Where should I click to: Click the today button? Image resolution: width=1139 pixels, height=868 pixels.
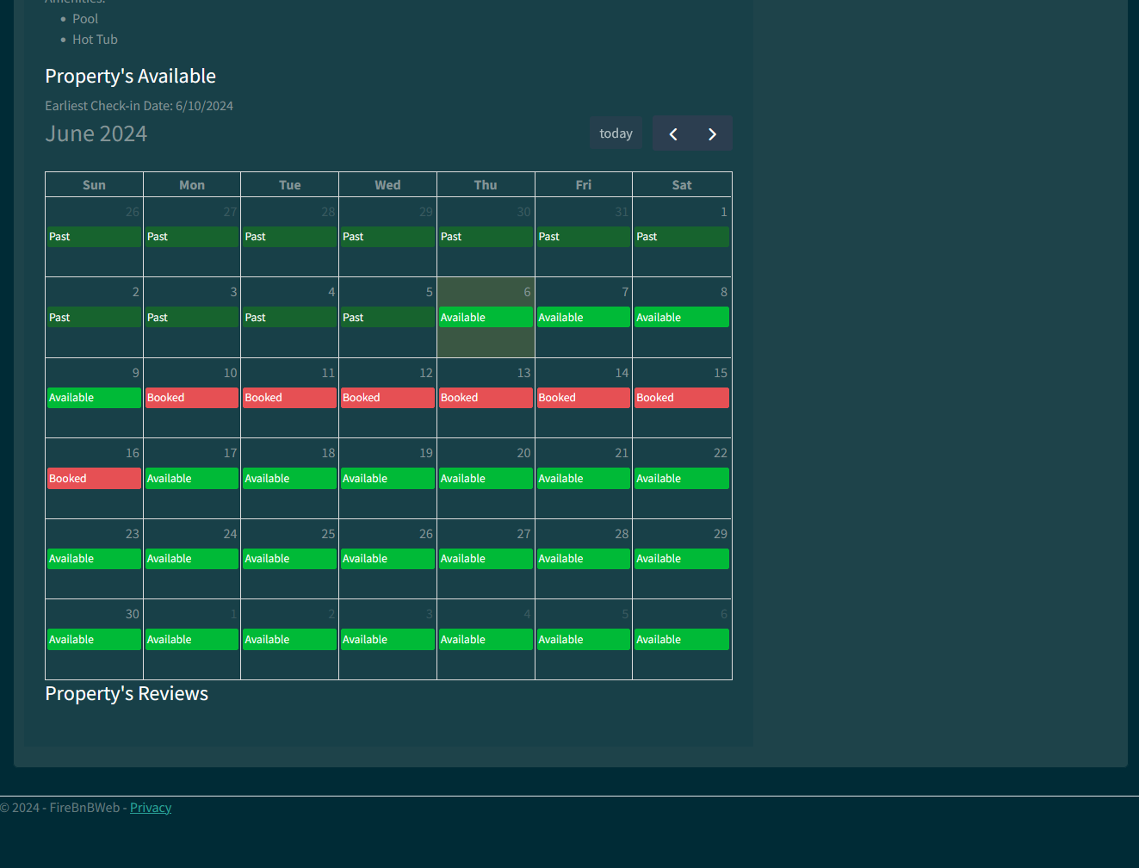(616, 133)
